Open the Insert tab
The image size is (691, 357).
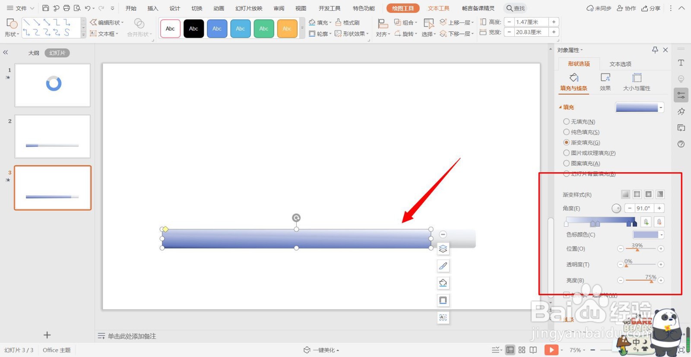point(153,8)
